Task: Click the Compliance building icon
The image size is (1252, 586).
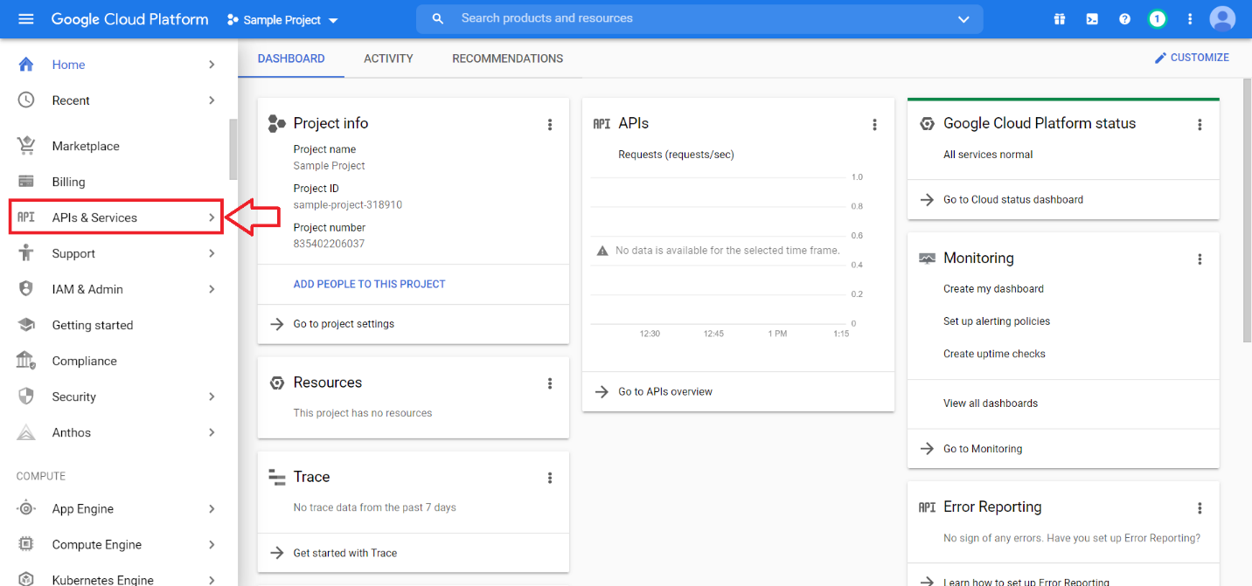Action: click(26, 361)
